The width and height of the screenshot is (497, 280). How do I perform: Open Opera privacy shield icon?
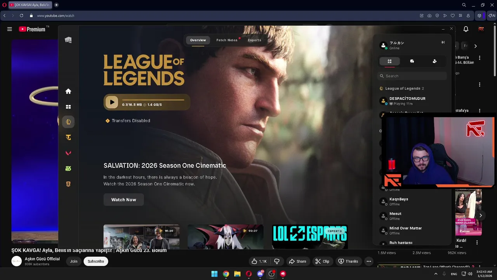[437, 16]
